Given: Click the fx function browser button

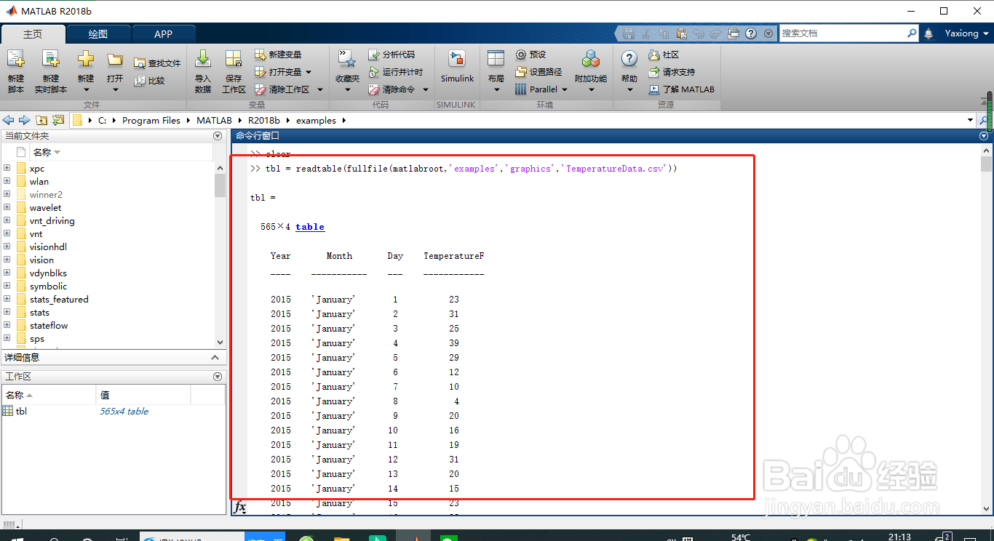Looking at the screenshot, I should (x=240, y=507).
